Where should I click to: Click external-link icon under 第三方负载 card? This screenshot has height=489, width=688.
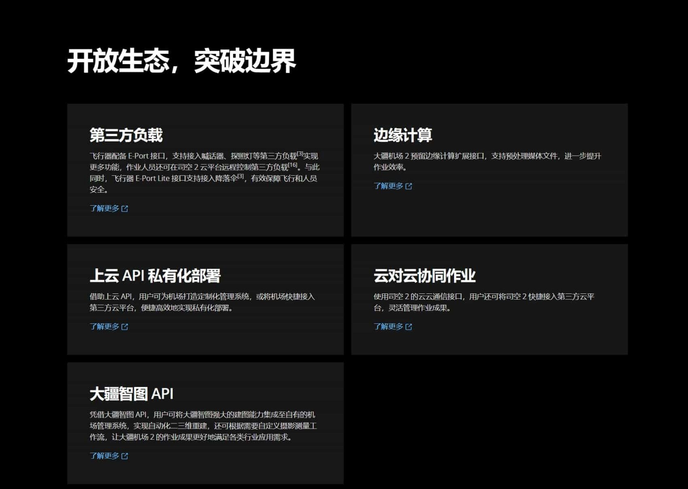[125, 208]
